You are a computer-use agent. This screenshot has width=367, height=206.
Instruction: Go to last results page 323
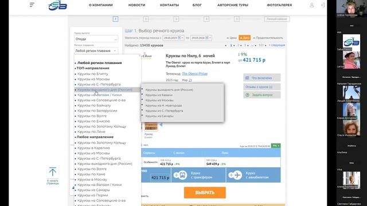coord(261,45)
